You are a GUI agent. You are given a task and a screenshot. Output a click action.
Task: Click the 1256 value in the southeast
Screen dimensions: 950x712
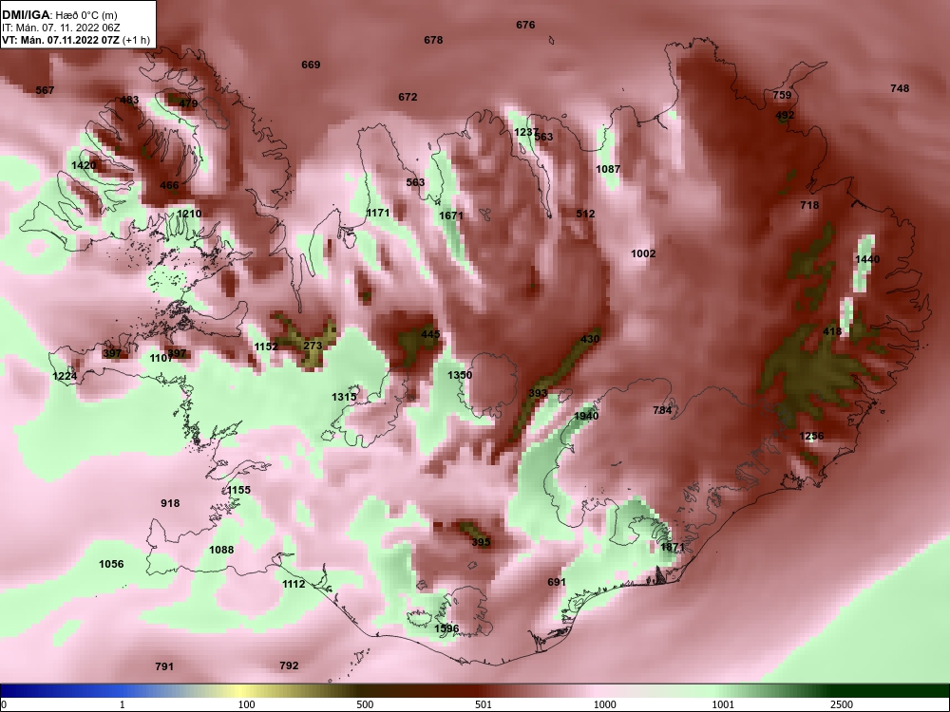(811, 436)
